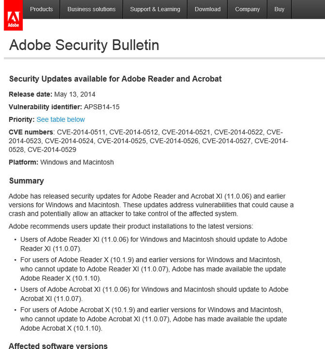
Task: Click the Windows and Macintosh platform text
Action: [77, 162]
